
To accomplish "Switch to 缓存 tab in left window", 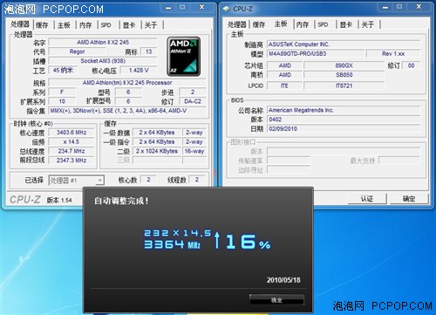I will 42,25.
